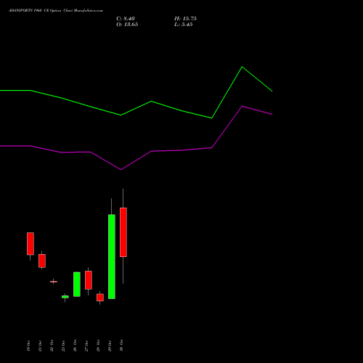363x363 pixels.
Task: Click the red candle above 27 Oct
Action: pos(89,280)
